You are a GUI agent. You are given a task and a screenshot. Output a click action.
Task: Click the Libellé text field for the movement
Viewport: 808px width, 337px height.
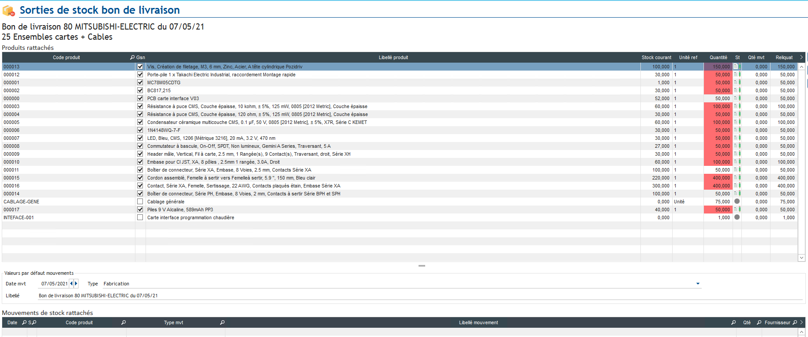click(x=397, y=296)
